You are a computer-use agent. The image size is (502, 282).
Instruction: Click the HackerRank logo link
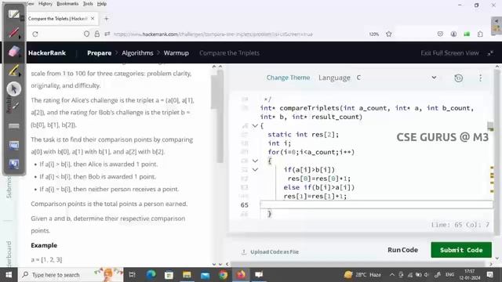pyautogui.click(x=47, y=53)
